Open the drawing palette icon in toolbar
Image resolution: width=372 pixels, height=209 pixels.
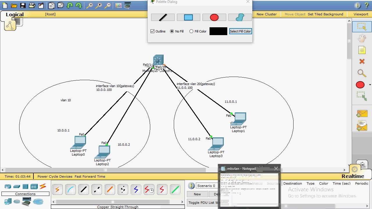point(118,5)
